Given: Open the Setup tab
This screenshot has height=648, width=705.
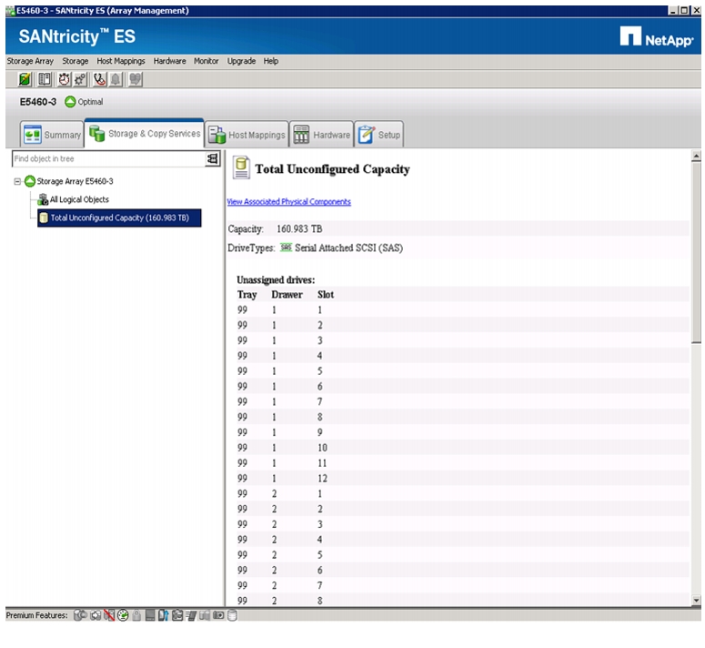Looking at the screenshot, I should pyautogui.click(x=379, y=135).
